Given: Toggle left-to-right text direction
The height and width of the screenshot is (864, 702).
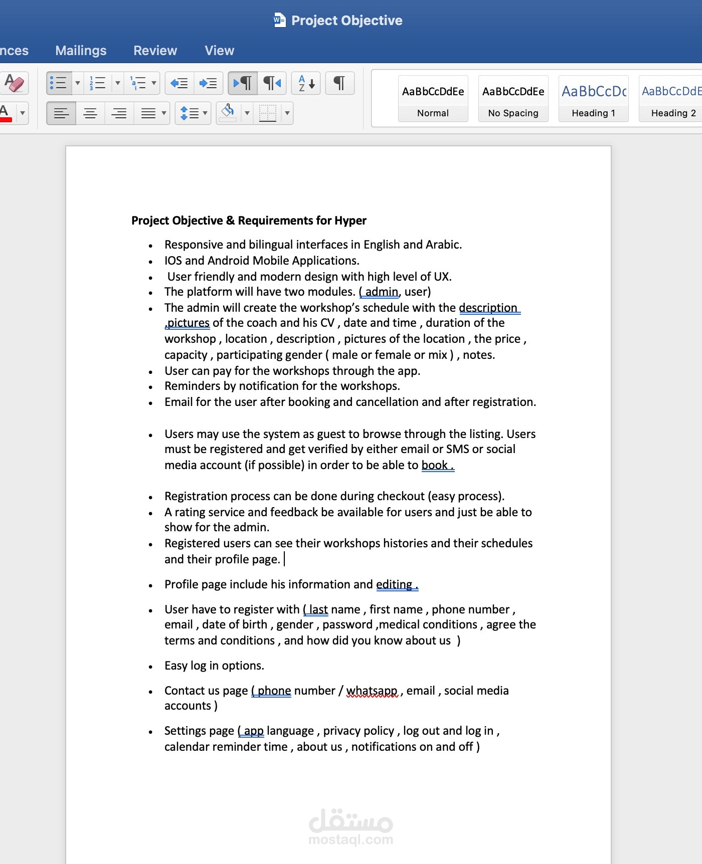Looking at the screenshot, I should (243, 83).
